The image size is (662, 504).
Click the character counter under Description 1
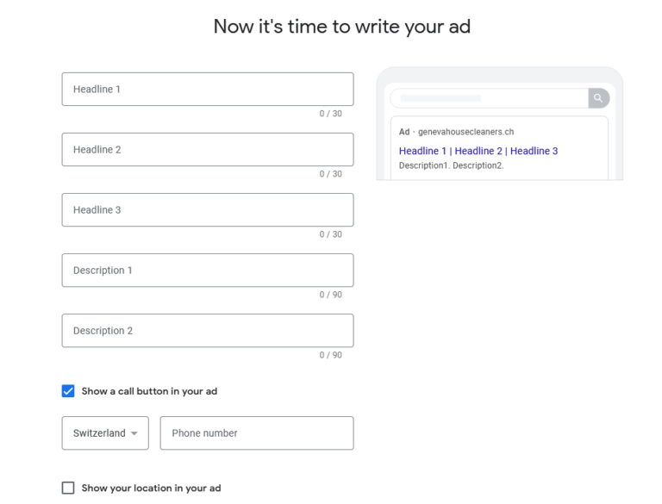[x=331, y=295]
